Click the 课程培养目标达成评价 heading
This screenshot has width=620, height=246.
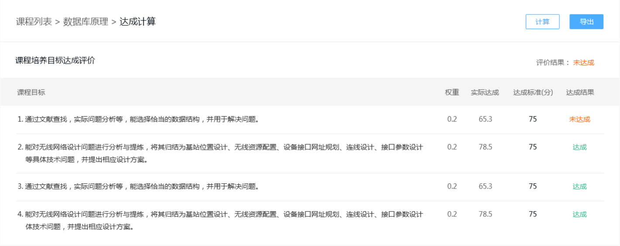point(55,61)
